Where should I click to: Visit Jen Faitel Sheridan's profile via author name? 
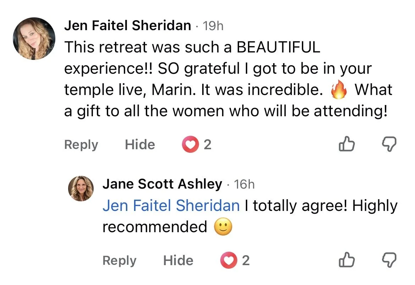click(128, 26)
